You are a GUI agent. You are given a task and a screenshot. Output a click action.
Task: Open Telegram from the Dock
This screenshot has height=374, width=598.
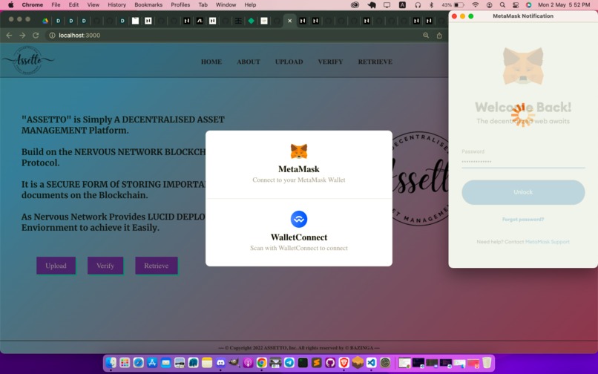click(x=289, y=362)
